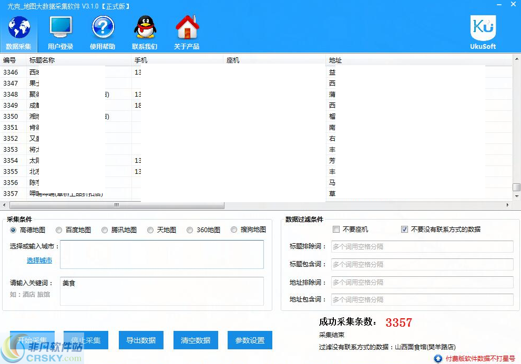521x364 pixels.
Task: Click the 采集结束 status text
Action: (332, 335)
